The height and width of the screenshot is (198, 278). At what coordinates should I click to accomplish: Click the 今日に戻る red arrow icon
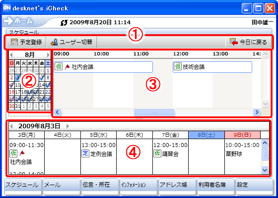[x=234, y=42]
